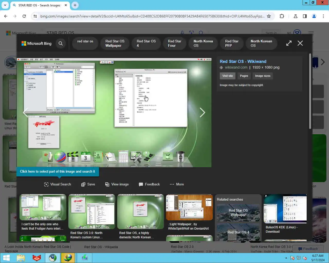Close the 'STAR RED OS - Search Images' tab
329x263 pixels.
pyautogui.click(x=66, y=5)
